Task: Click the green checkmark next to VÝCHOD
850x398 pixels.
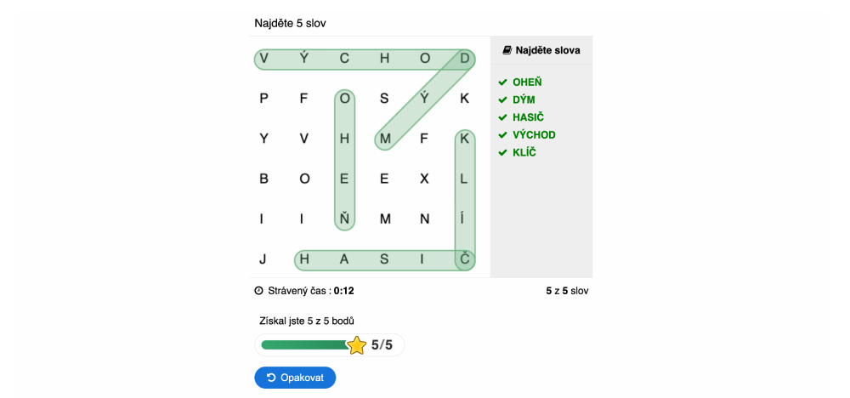Action: (502, 135)
